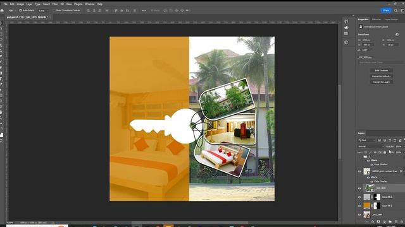Open the three-dots align options menu

(x=144, y=11)
